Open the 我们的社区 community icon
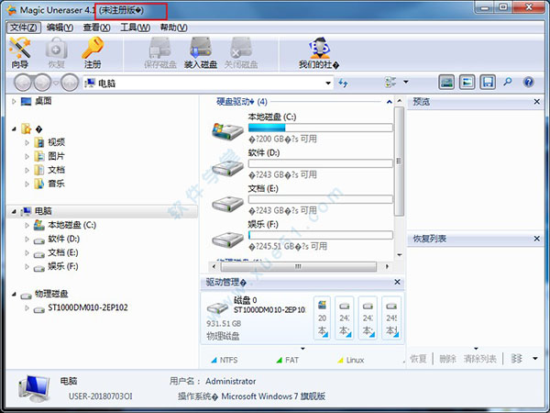Screen dimensions: 550x413 click(319, 52)
